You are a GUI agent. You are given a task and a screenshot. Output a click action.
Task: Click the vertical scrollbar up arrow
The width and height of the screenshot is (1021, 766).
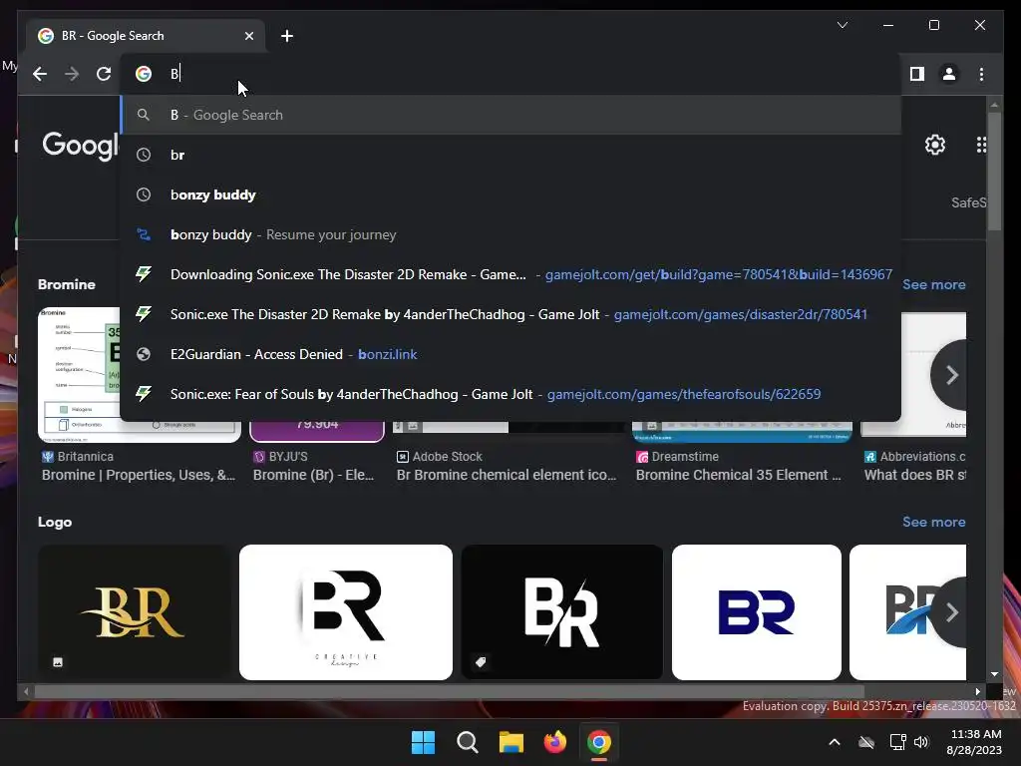tap(994, 104)
